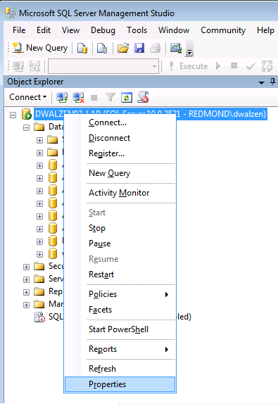Screen dimensions: 278x404
Task: Click the cancel query stop square icon
Action: click(234, 65)
